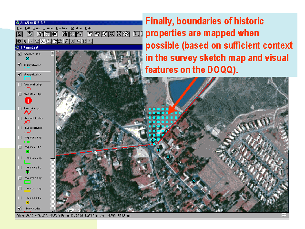Image resolution: width=305 pixels, height=229 pixels.
Task: Click the legend scrollbar up arrow
Action: tap(53, 53)
